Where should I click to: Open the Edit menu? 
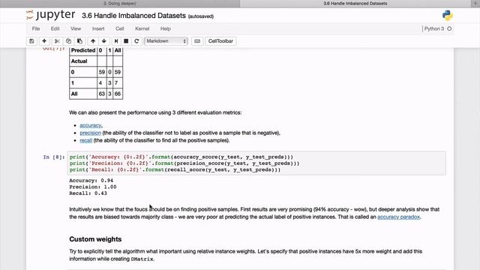pyautogui.click(x=55, y=28)
